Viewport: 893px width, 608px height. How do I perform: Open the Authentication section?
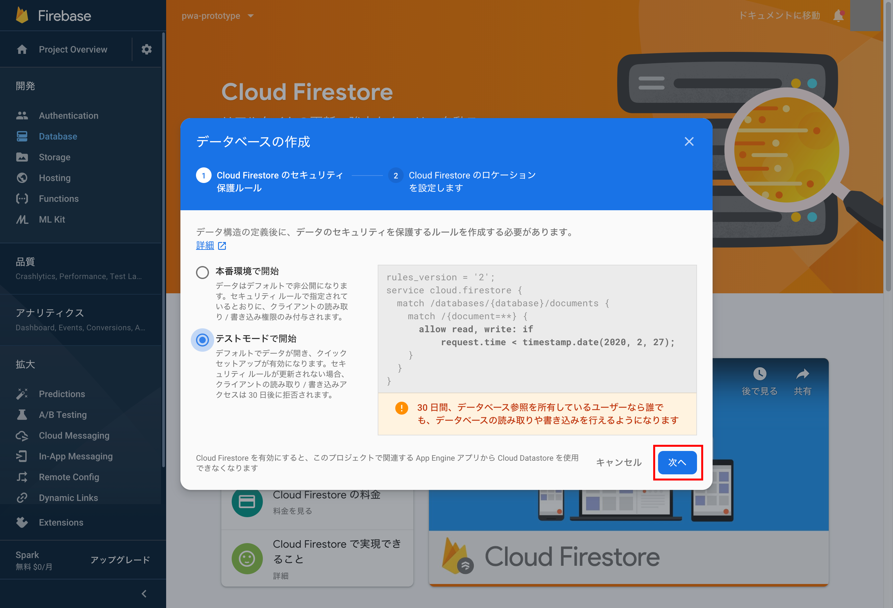tap(68, 115)
